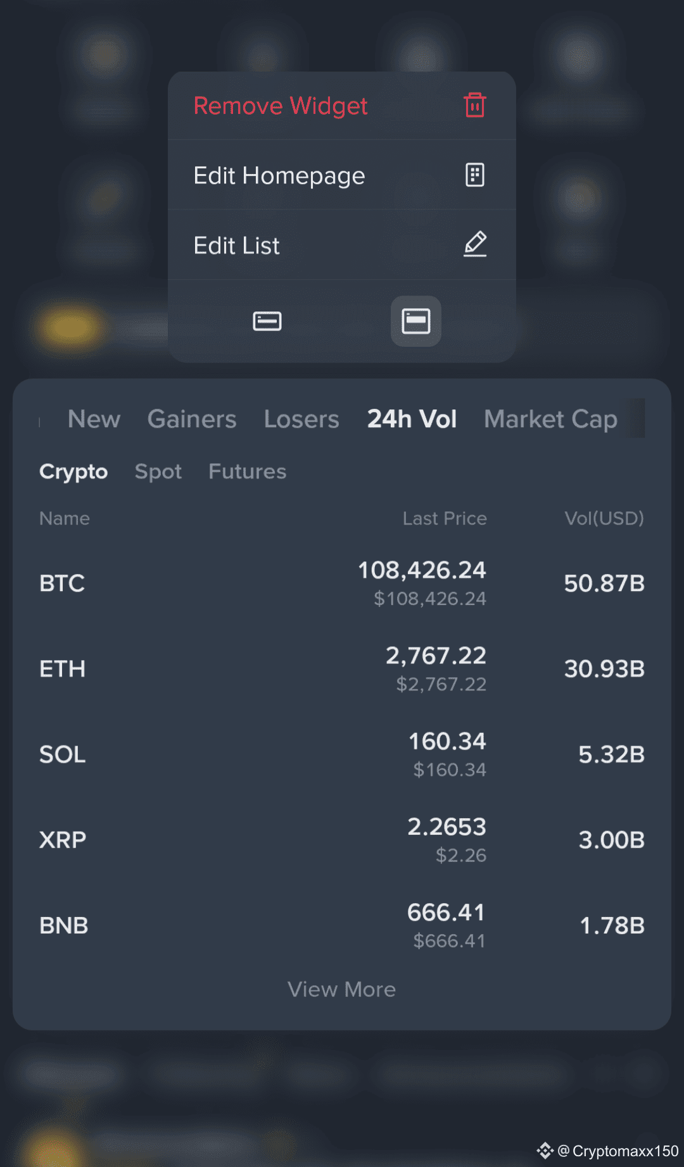Switch to the Gainers tab
This screenshot has width=684, height=1167.
(x=192, y=419)
